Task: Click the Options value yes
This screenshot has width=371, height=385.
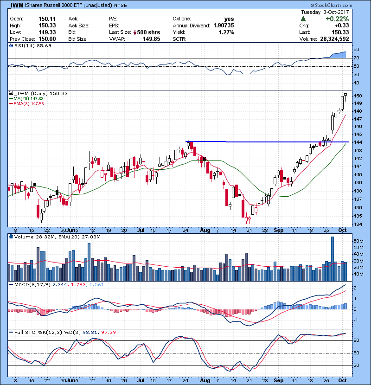Action: click(x=229, y=19)
